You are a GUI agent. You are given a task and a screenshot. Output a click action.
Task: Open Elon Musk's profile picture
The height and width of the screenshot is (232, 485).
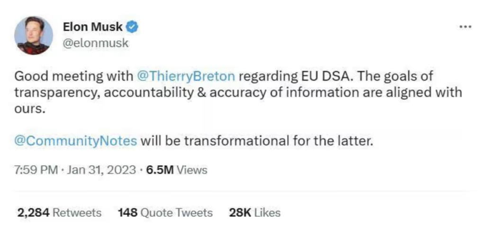click(x=33, y=35)
